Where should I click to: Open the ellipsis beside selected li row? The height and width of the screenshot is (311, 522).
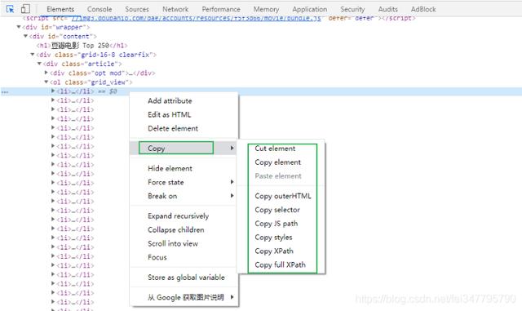pos(5,91)
